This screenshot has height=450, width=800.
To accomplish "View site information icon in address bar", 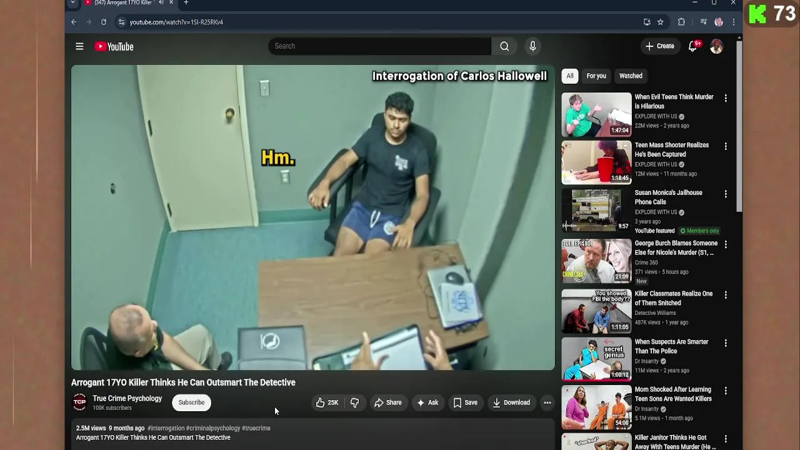I will point(121,22).
